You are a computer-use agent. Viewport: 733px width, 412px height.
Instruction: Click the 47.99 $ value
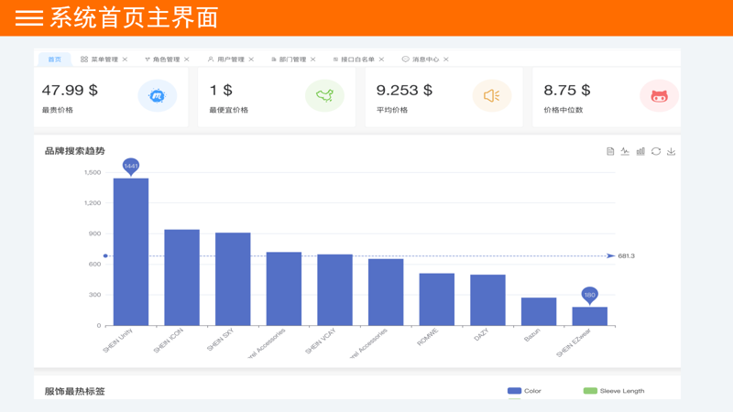70,90
